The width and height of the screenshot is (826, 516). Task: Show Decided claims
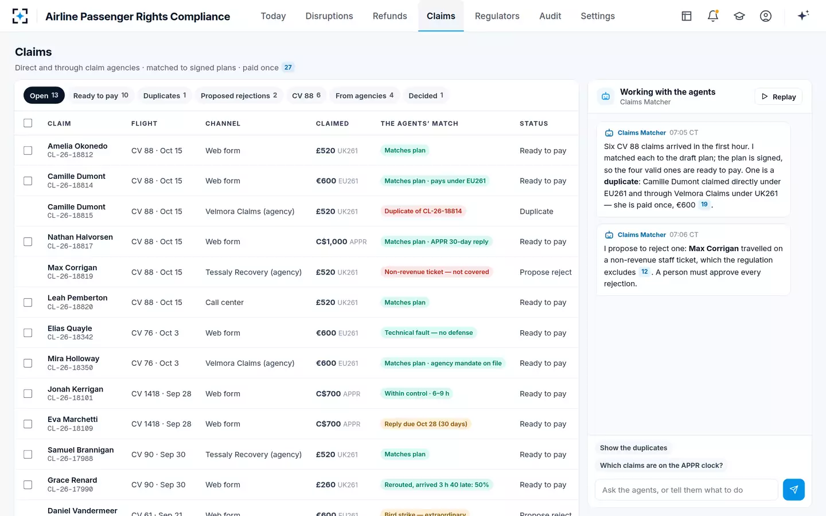[x=426, y=95]
